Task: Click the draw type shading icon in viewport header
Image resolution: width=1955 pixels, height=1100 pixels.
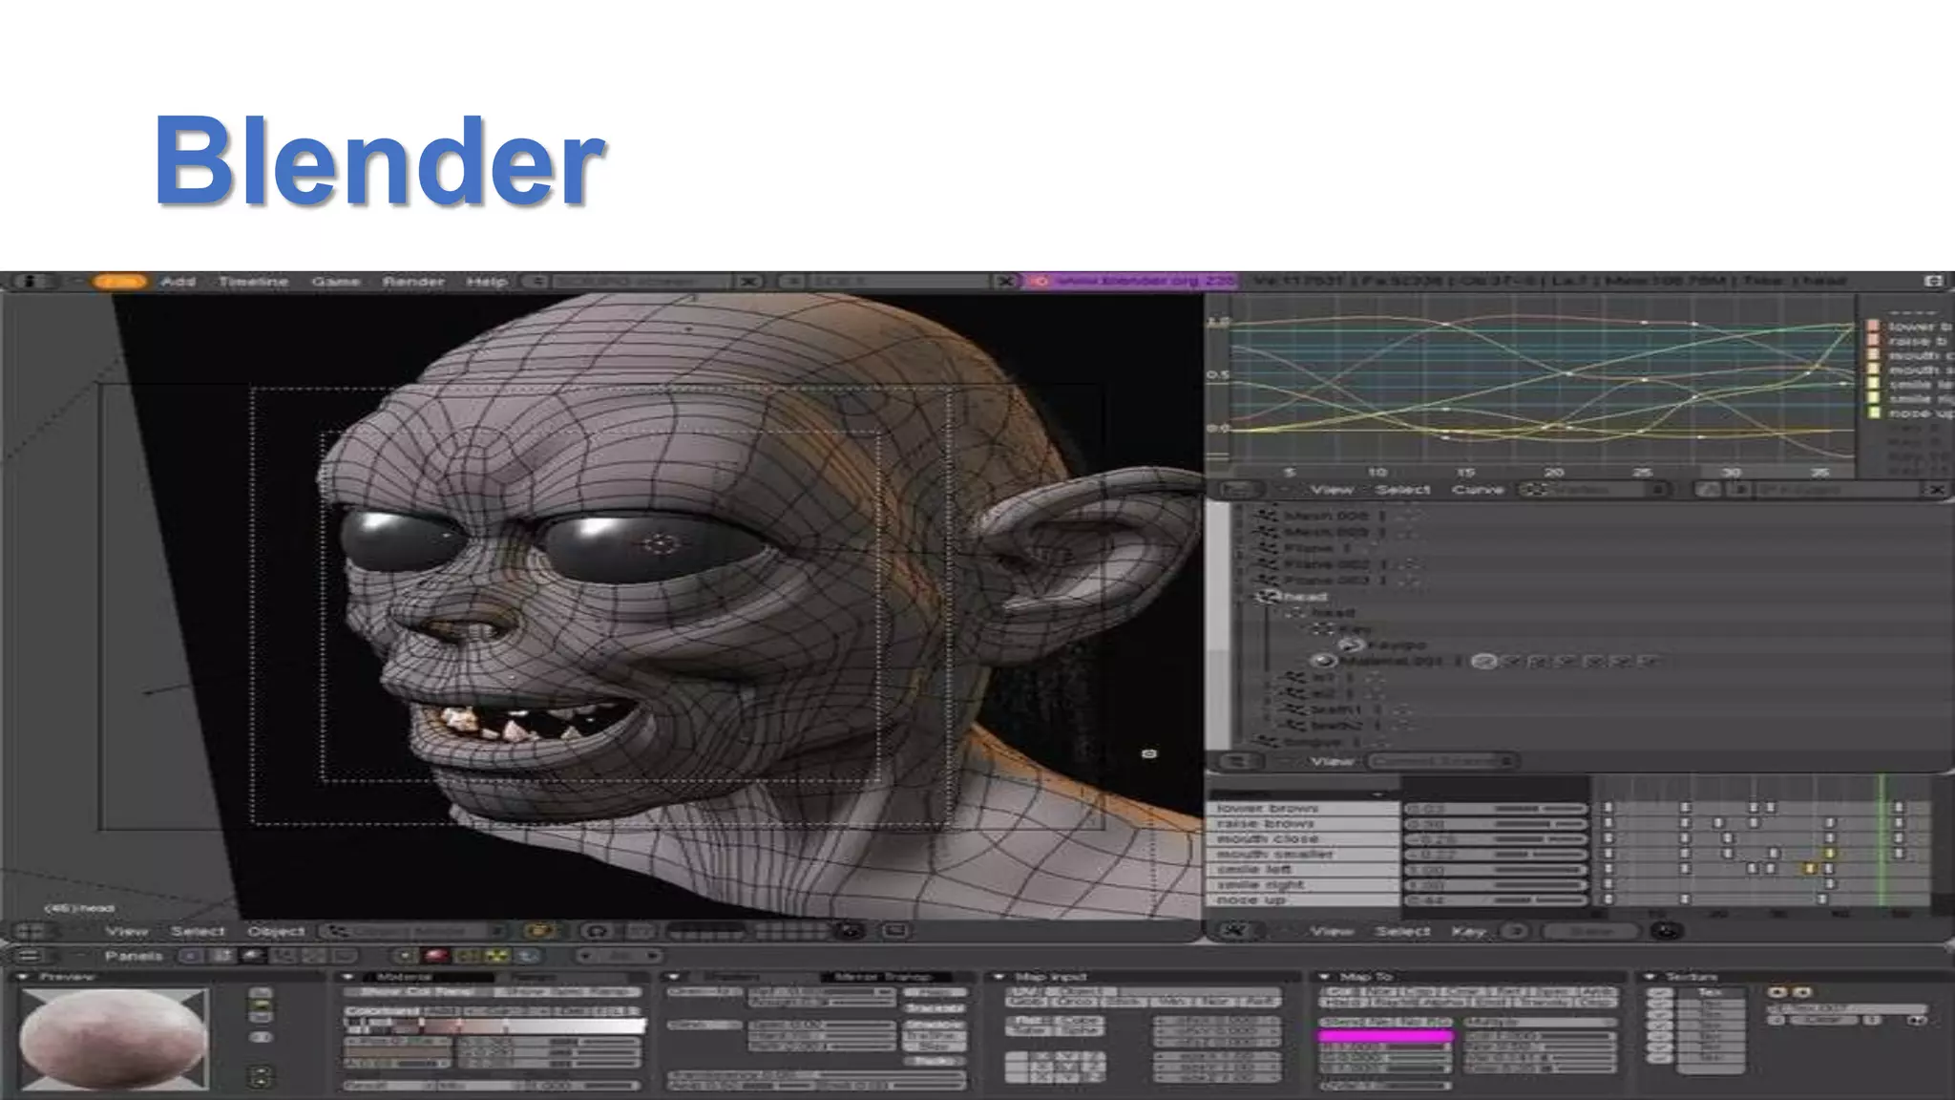Action: coord(539,931)
